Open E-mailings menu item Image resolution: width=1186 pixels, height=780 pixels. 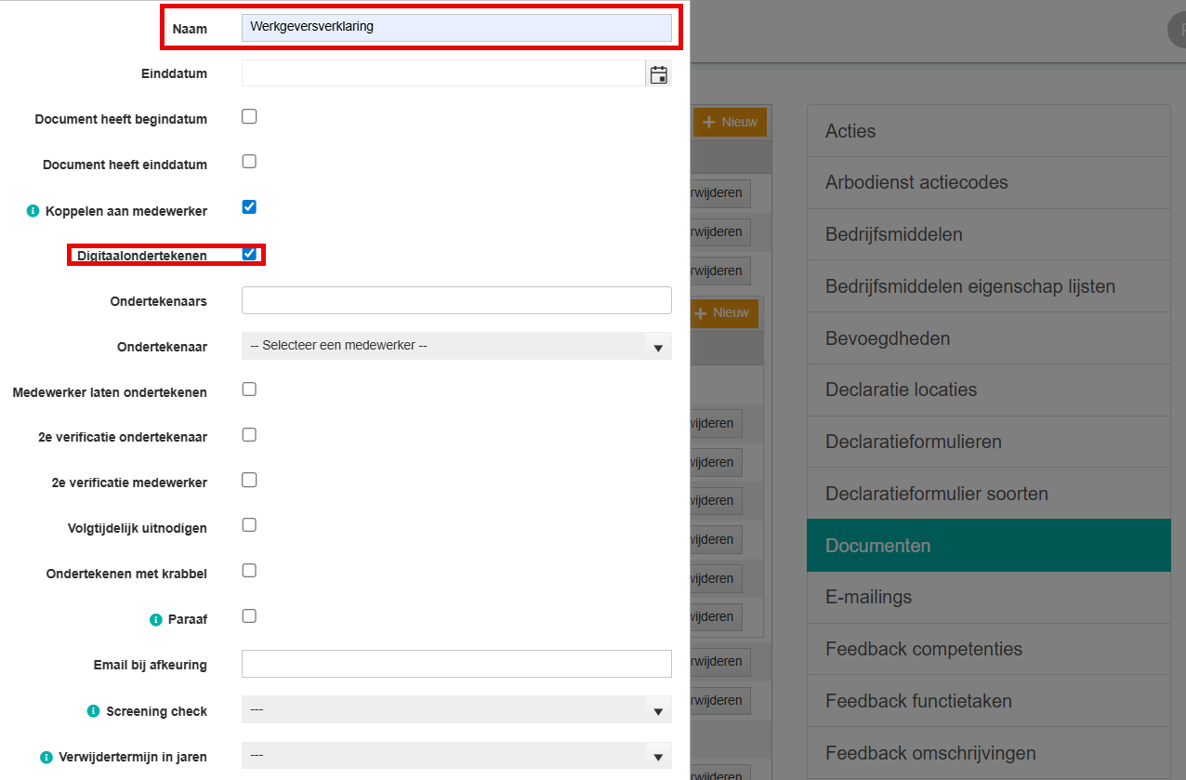(x=987, y=597)
